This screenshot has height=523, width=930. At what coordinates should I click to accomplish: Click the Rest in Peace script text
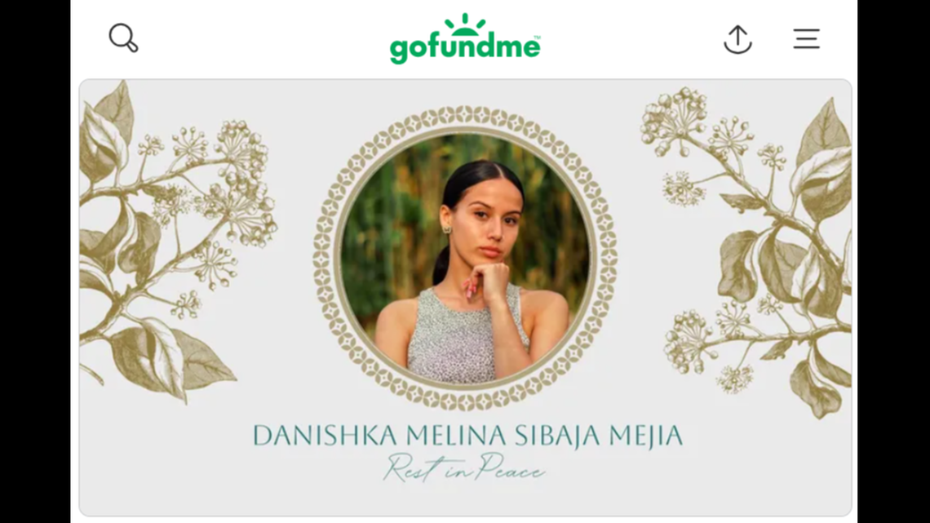click(x=464, y=468)
